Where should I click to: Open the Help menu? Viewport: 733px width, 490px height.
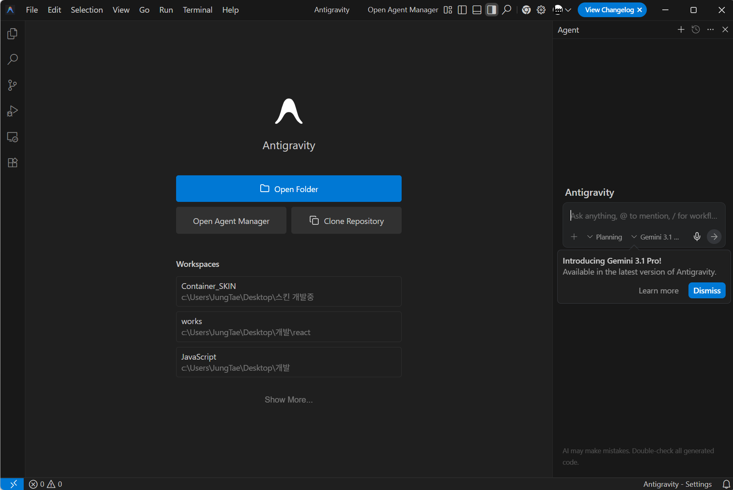pos(230,10)
